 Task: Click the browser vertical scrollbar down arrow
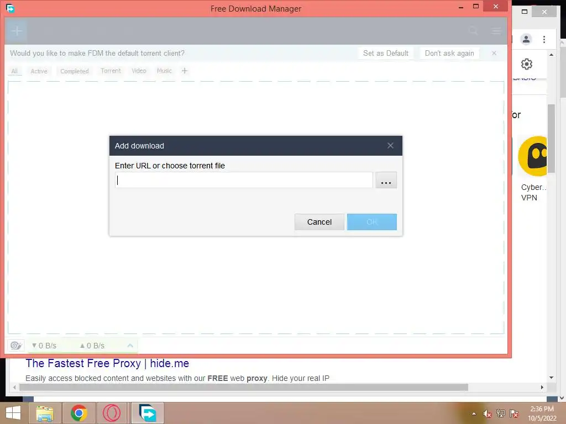(x=551, y=378)
